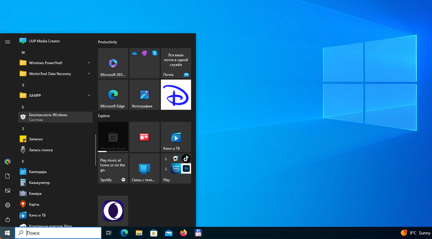Expand the Start menu hamburger navigation

coord(7,42)
